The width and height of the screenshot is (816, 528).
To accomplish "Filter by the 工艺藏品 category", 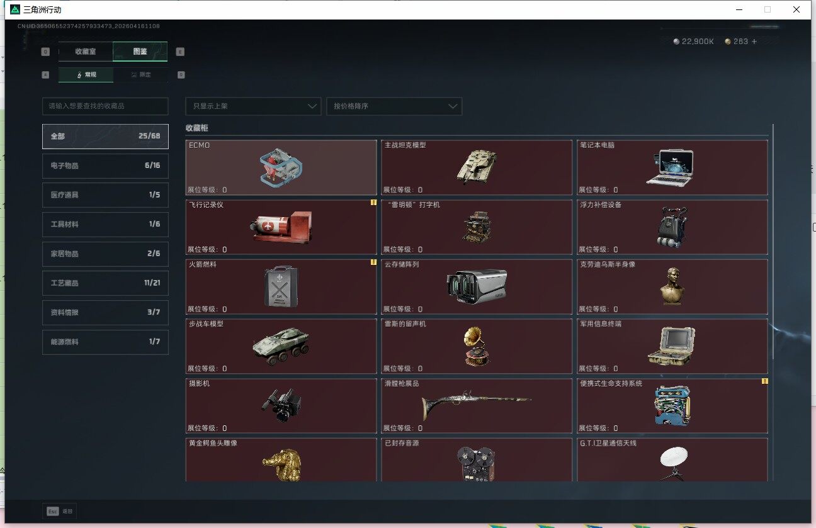I will (x=105, y=283).
